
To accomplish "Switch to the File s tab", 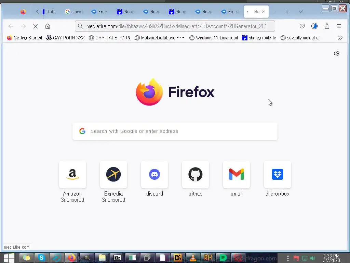I will [230, 12].
